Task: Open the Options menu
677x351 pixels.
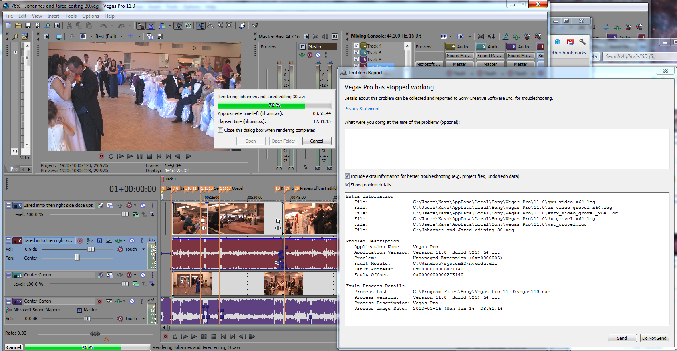Action: [91, 16]
